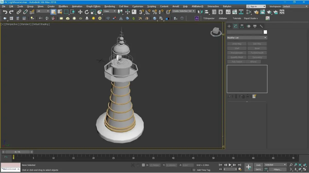309x173 pixels.
Task: Click the Tutorials toolbar button
Action: 237,18
